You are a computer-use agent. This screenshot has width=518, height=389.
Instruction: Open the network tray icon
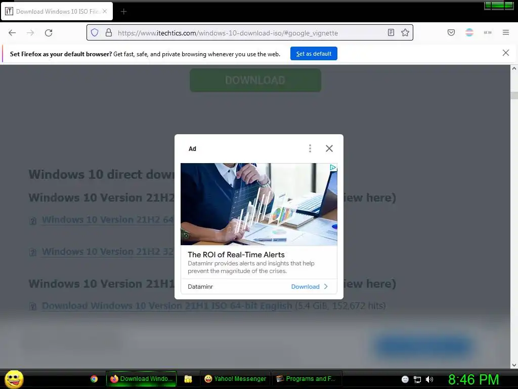point(417,379)
